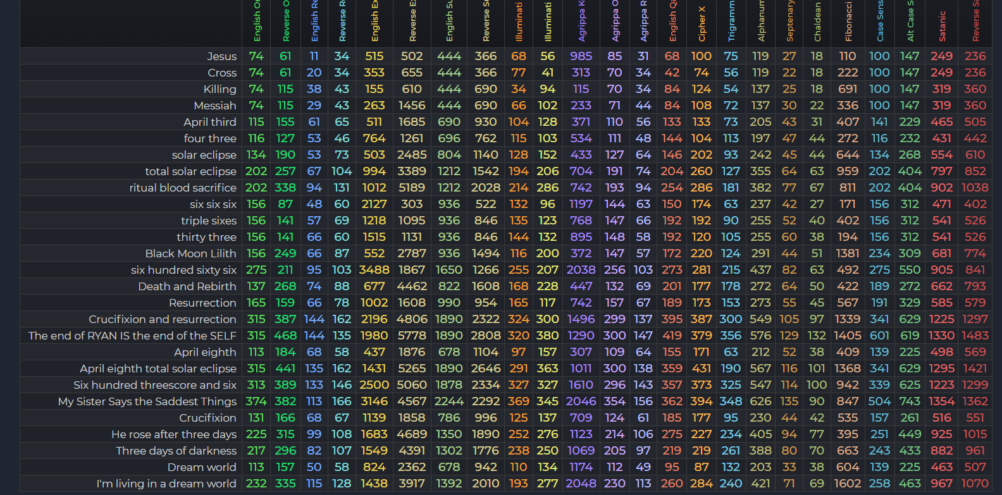Pick the "six six six" phrase
Image resolution: width=1002 pixels, height=495 pixels.
pos(213,204)
